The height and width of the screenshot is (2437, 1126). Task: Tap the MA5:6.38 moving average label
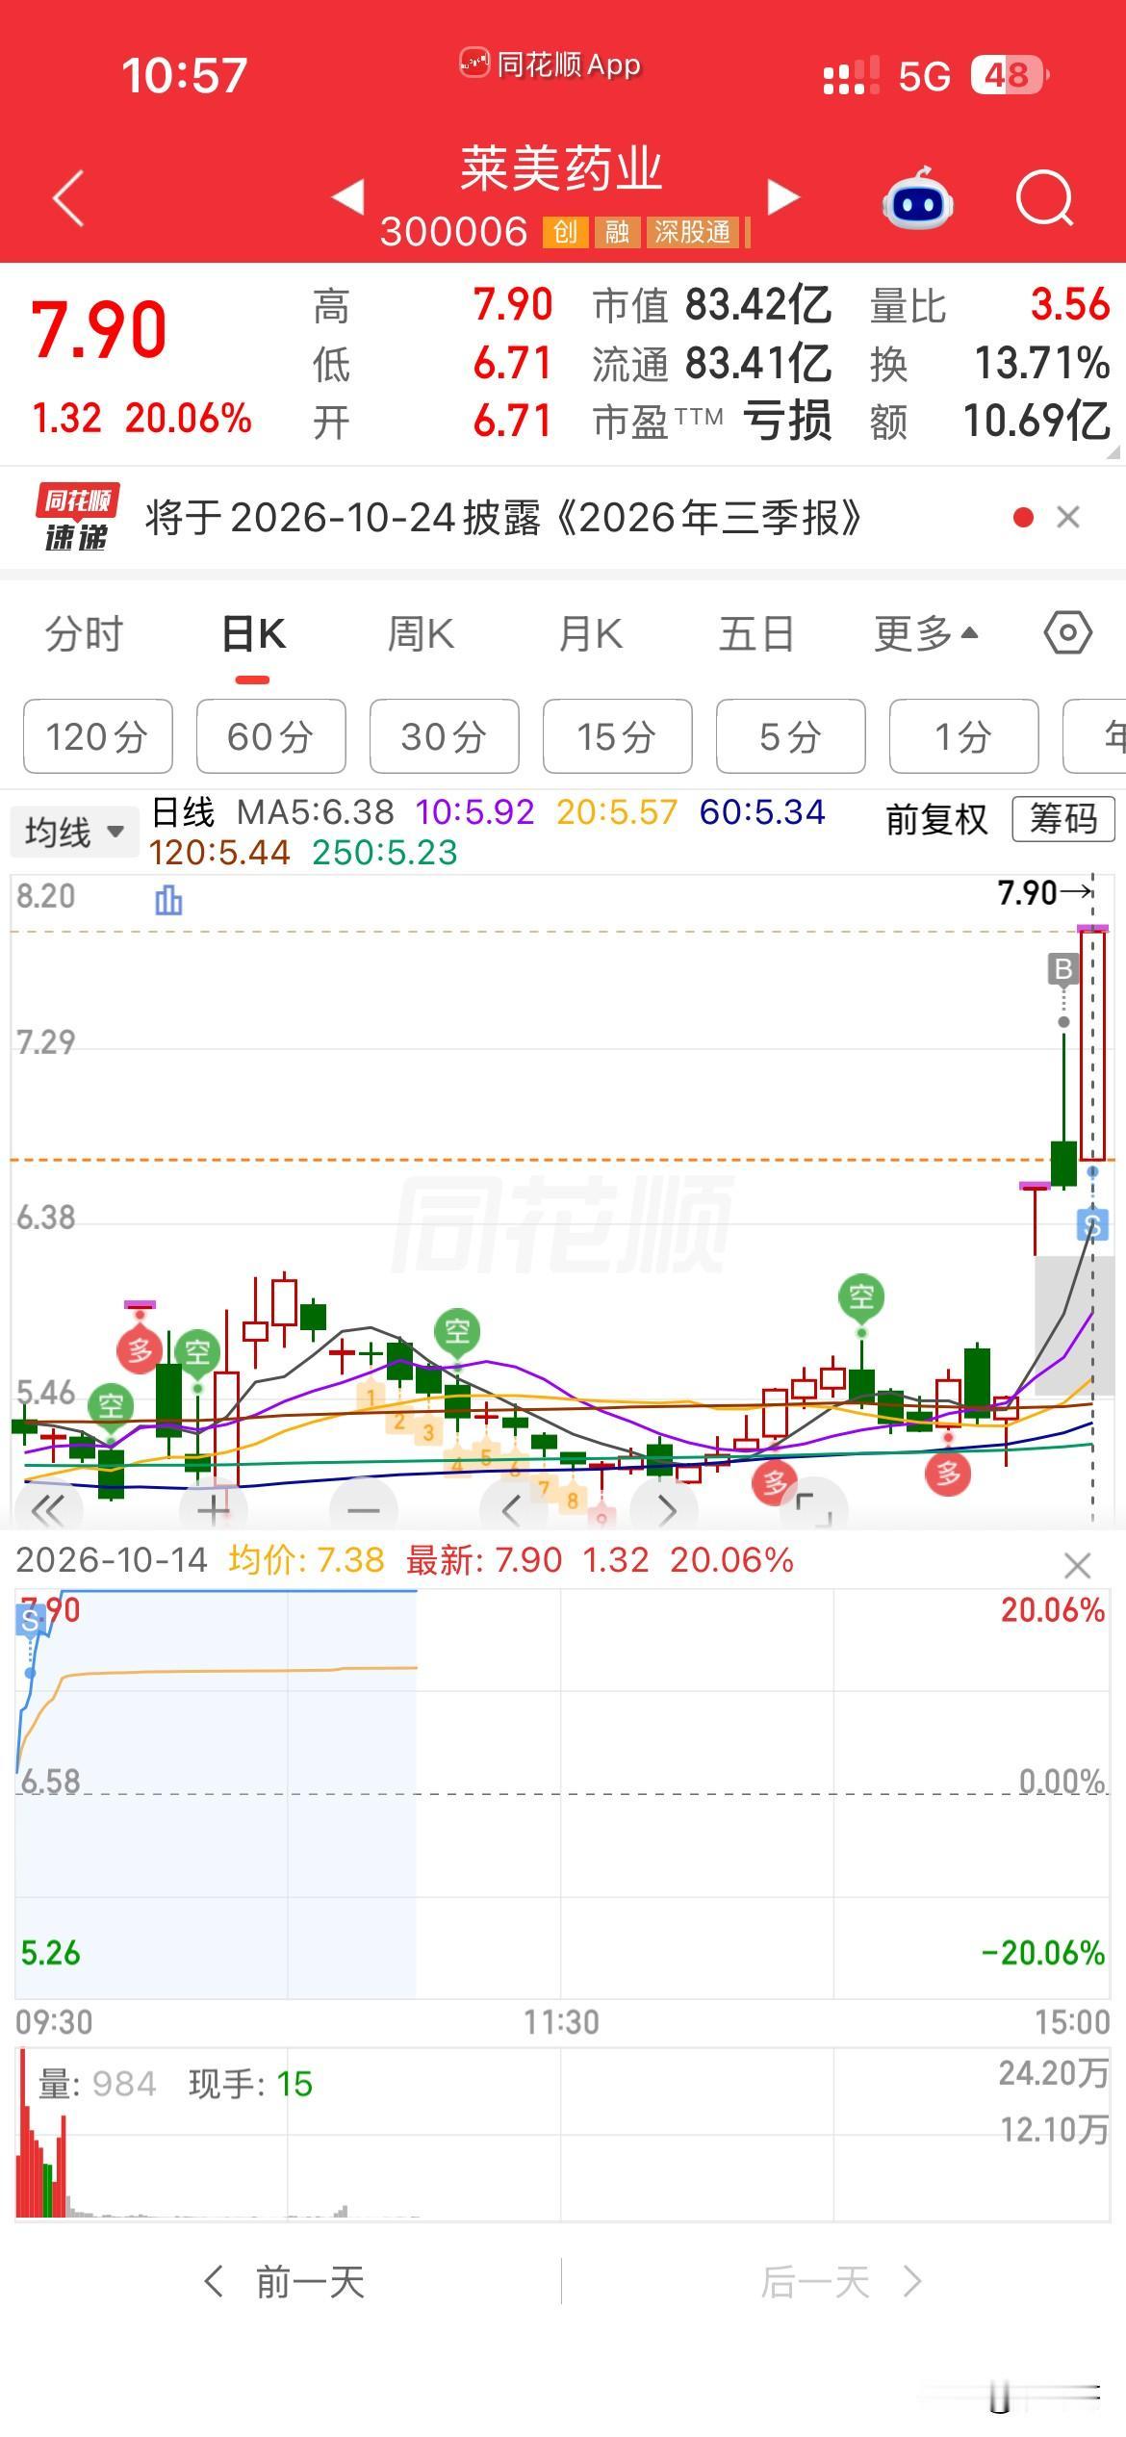(316, 812)
